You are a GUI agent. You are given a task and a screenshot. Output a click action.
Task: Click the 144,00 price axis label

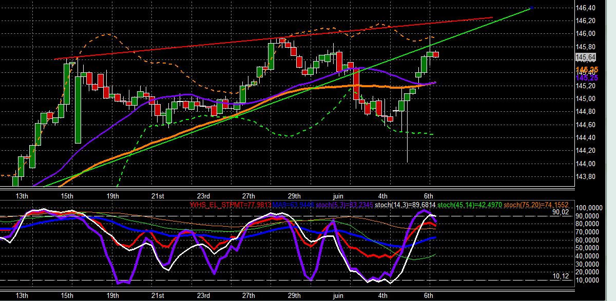point(586,164)
